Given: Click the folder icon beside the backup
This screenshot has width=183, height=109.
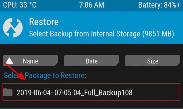Looking at the screenshot, I should tap(8, 92).
